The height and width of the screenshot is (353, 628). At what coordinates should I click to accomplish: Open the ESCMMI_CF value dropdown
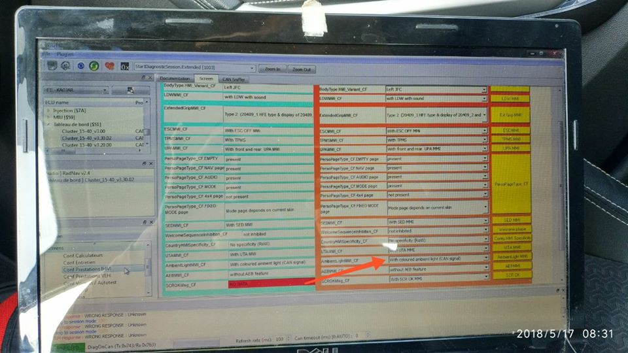coord(436,131)
